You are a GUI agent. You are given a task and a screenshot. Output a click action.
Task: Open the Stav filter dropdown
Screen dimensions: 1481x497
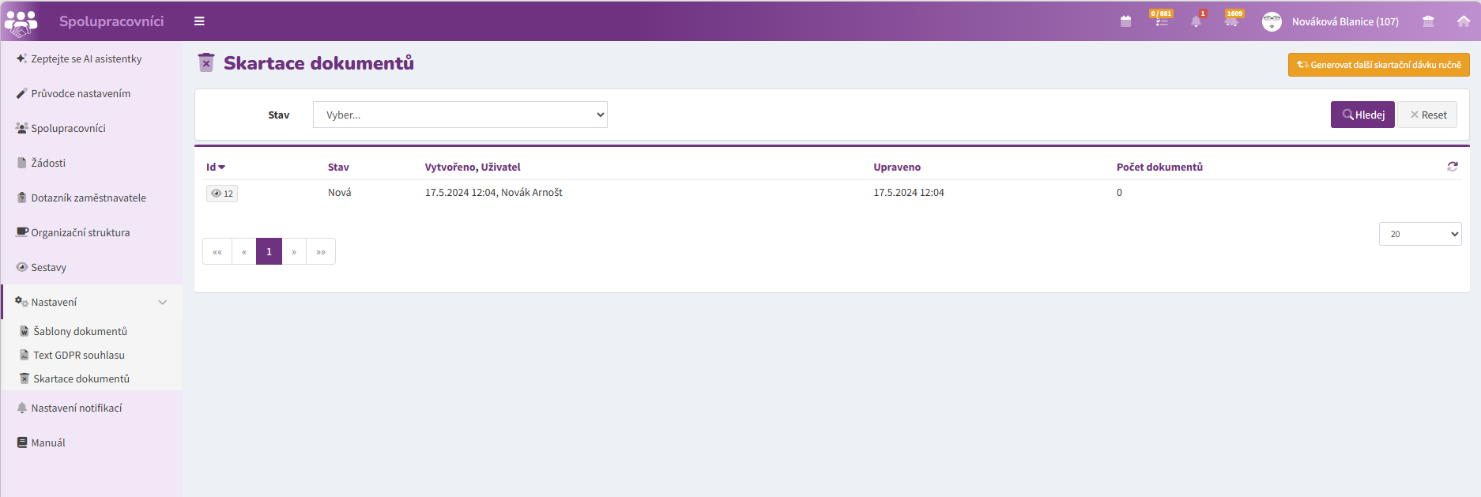coord(460,115)
